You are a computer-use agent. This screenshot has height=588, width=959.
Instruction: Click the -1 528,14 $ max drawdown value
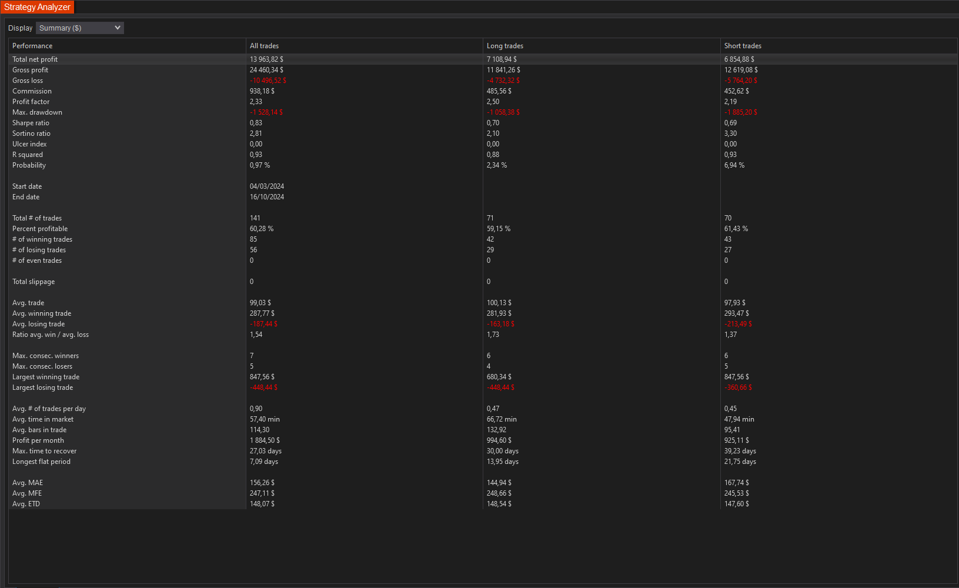266,112
